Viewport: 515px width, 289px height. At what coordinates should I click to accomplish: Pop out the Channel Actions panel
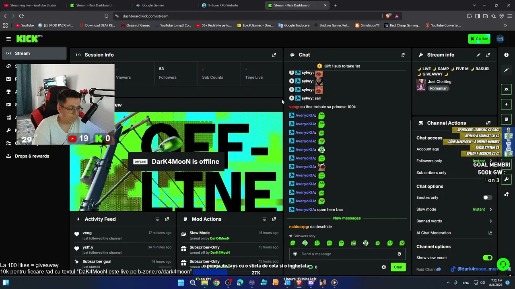coord(488,123)
